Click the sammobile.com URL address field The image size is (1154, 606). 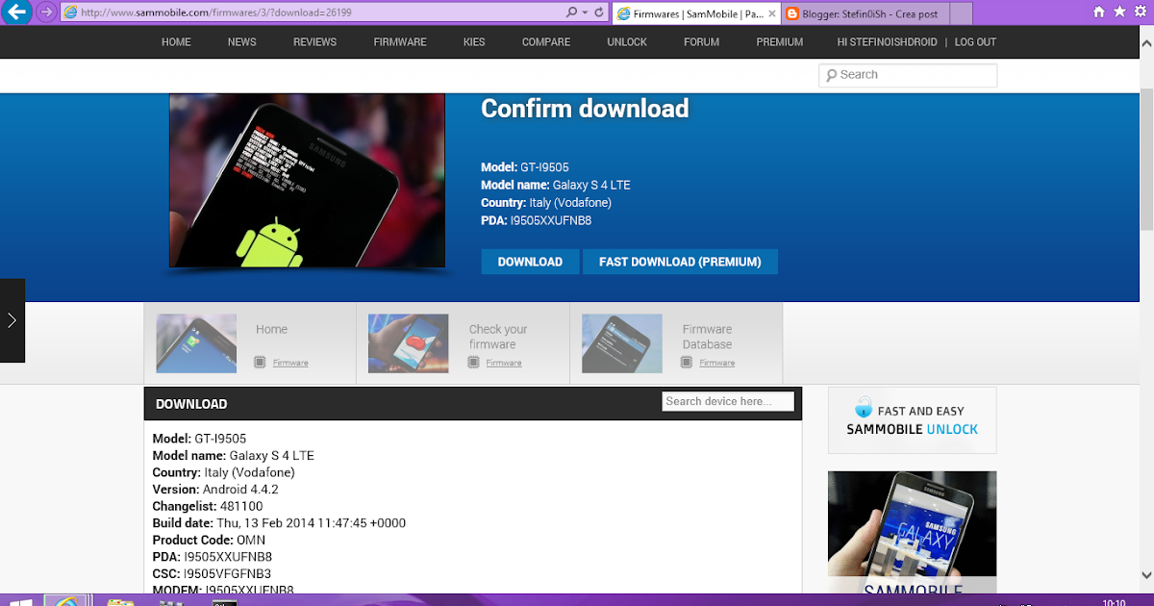click(313, 13)
